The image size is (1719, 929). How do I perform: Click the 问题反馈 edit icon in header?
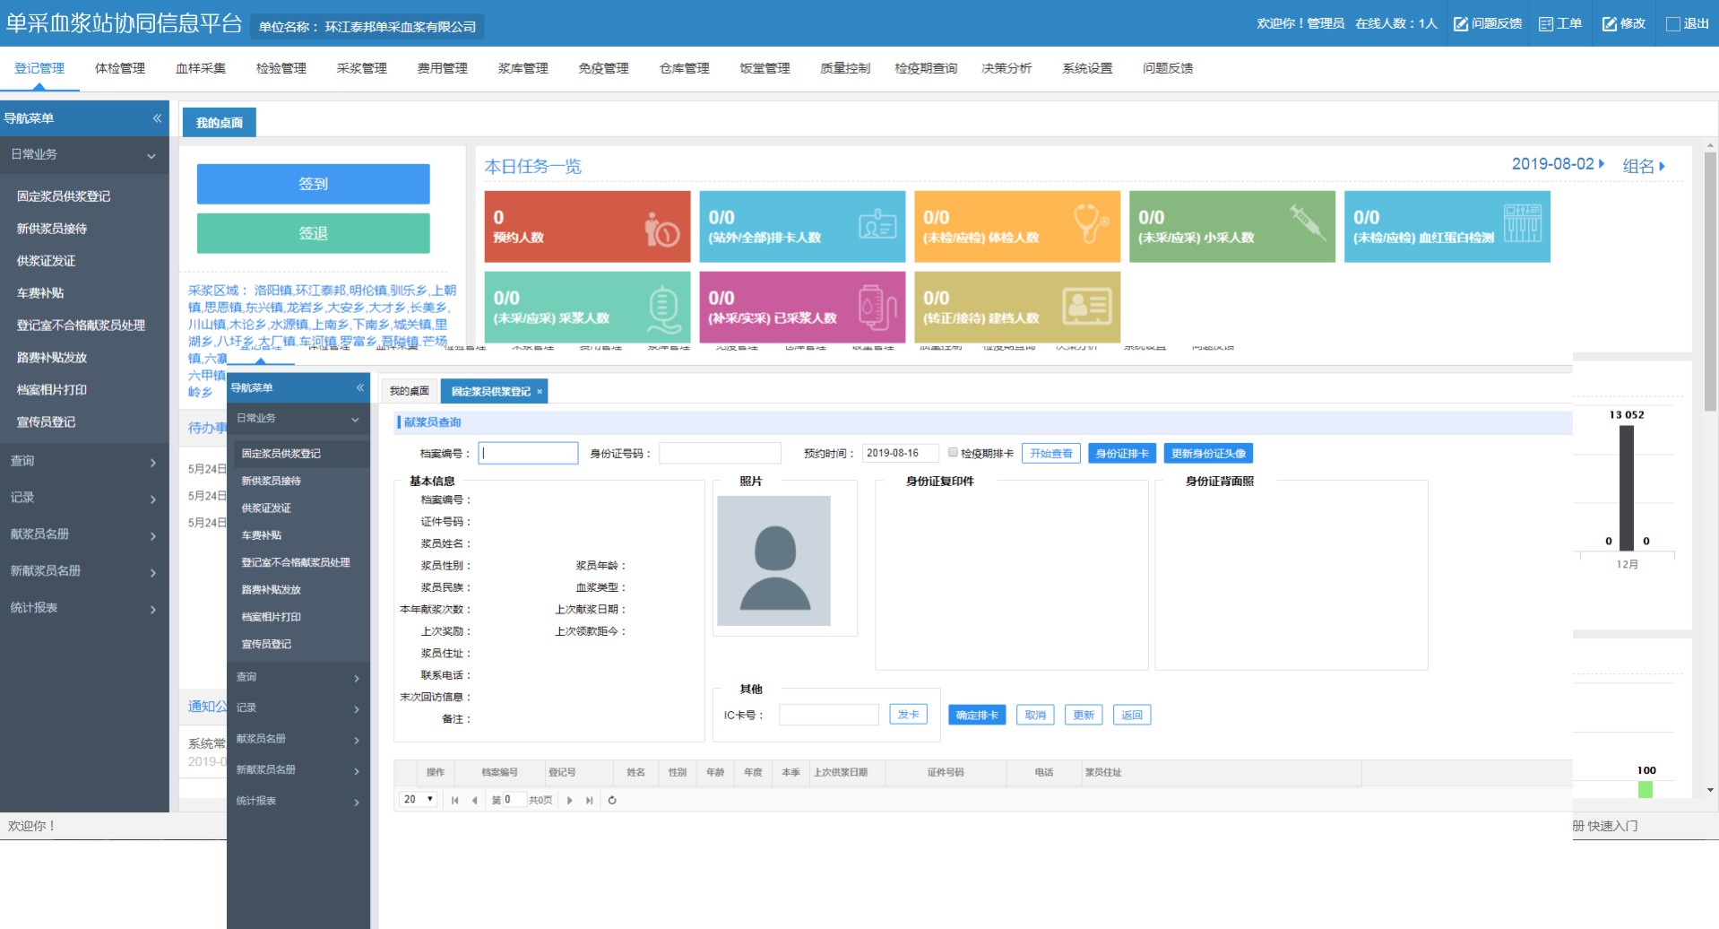point(1461,24)
